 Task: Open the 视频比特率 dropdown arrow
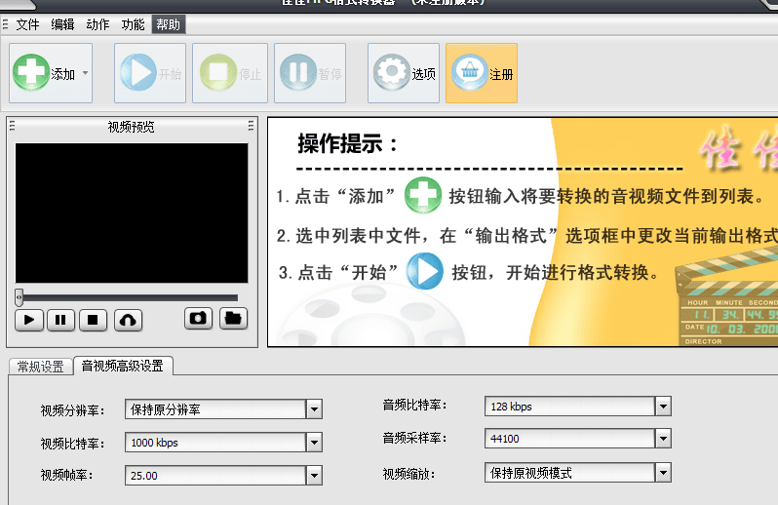pos(314,443)
